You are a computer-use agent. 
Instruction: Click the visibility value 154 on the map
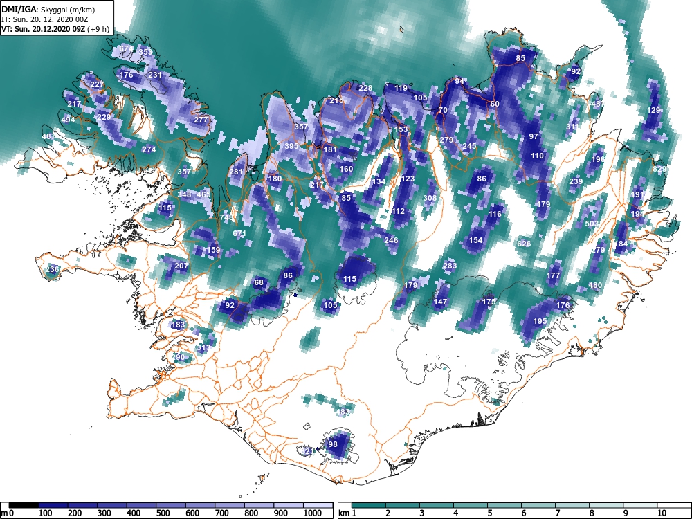(475, 240)
